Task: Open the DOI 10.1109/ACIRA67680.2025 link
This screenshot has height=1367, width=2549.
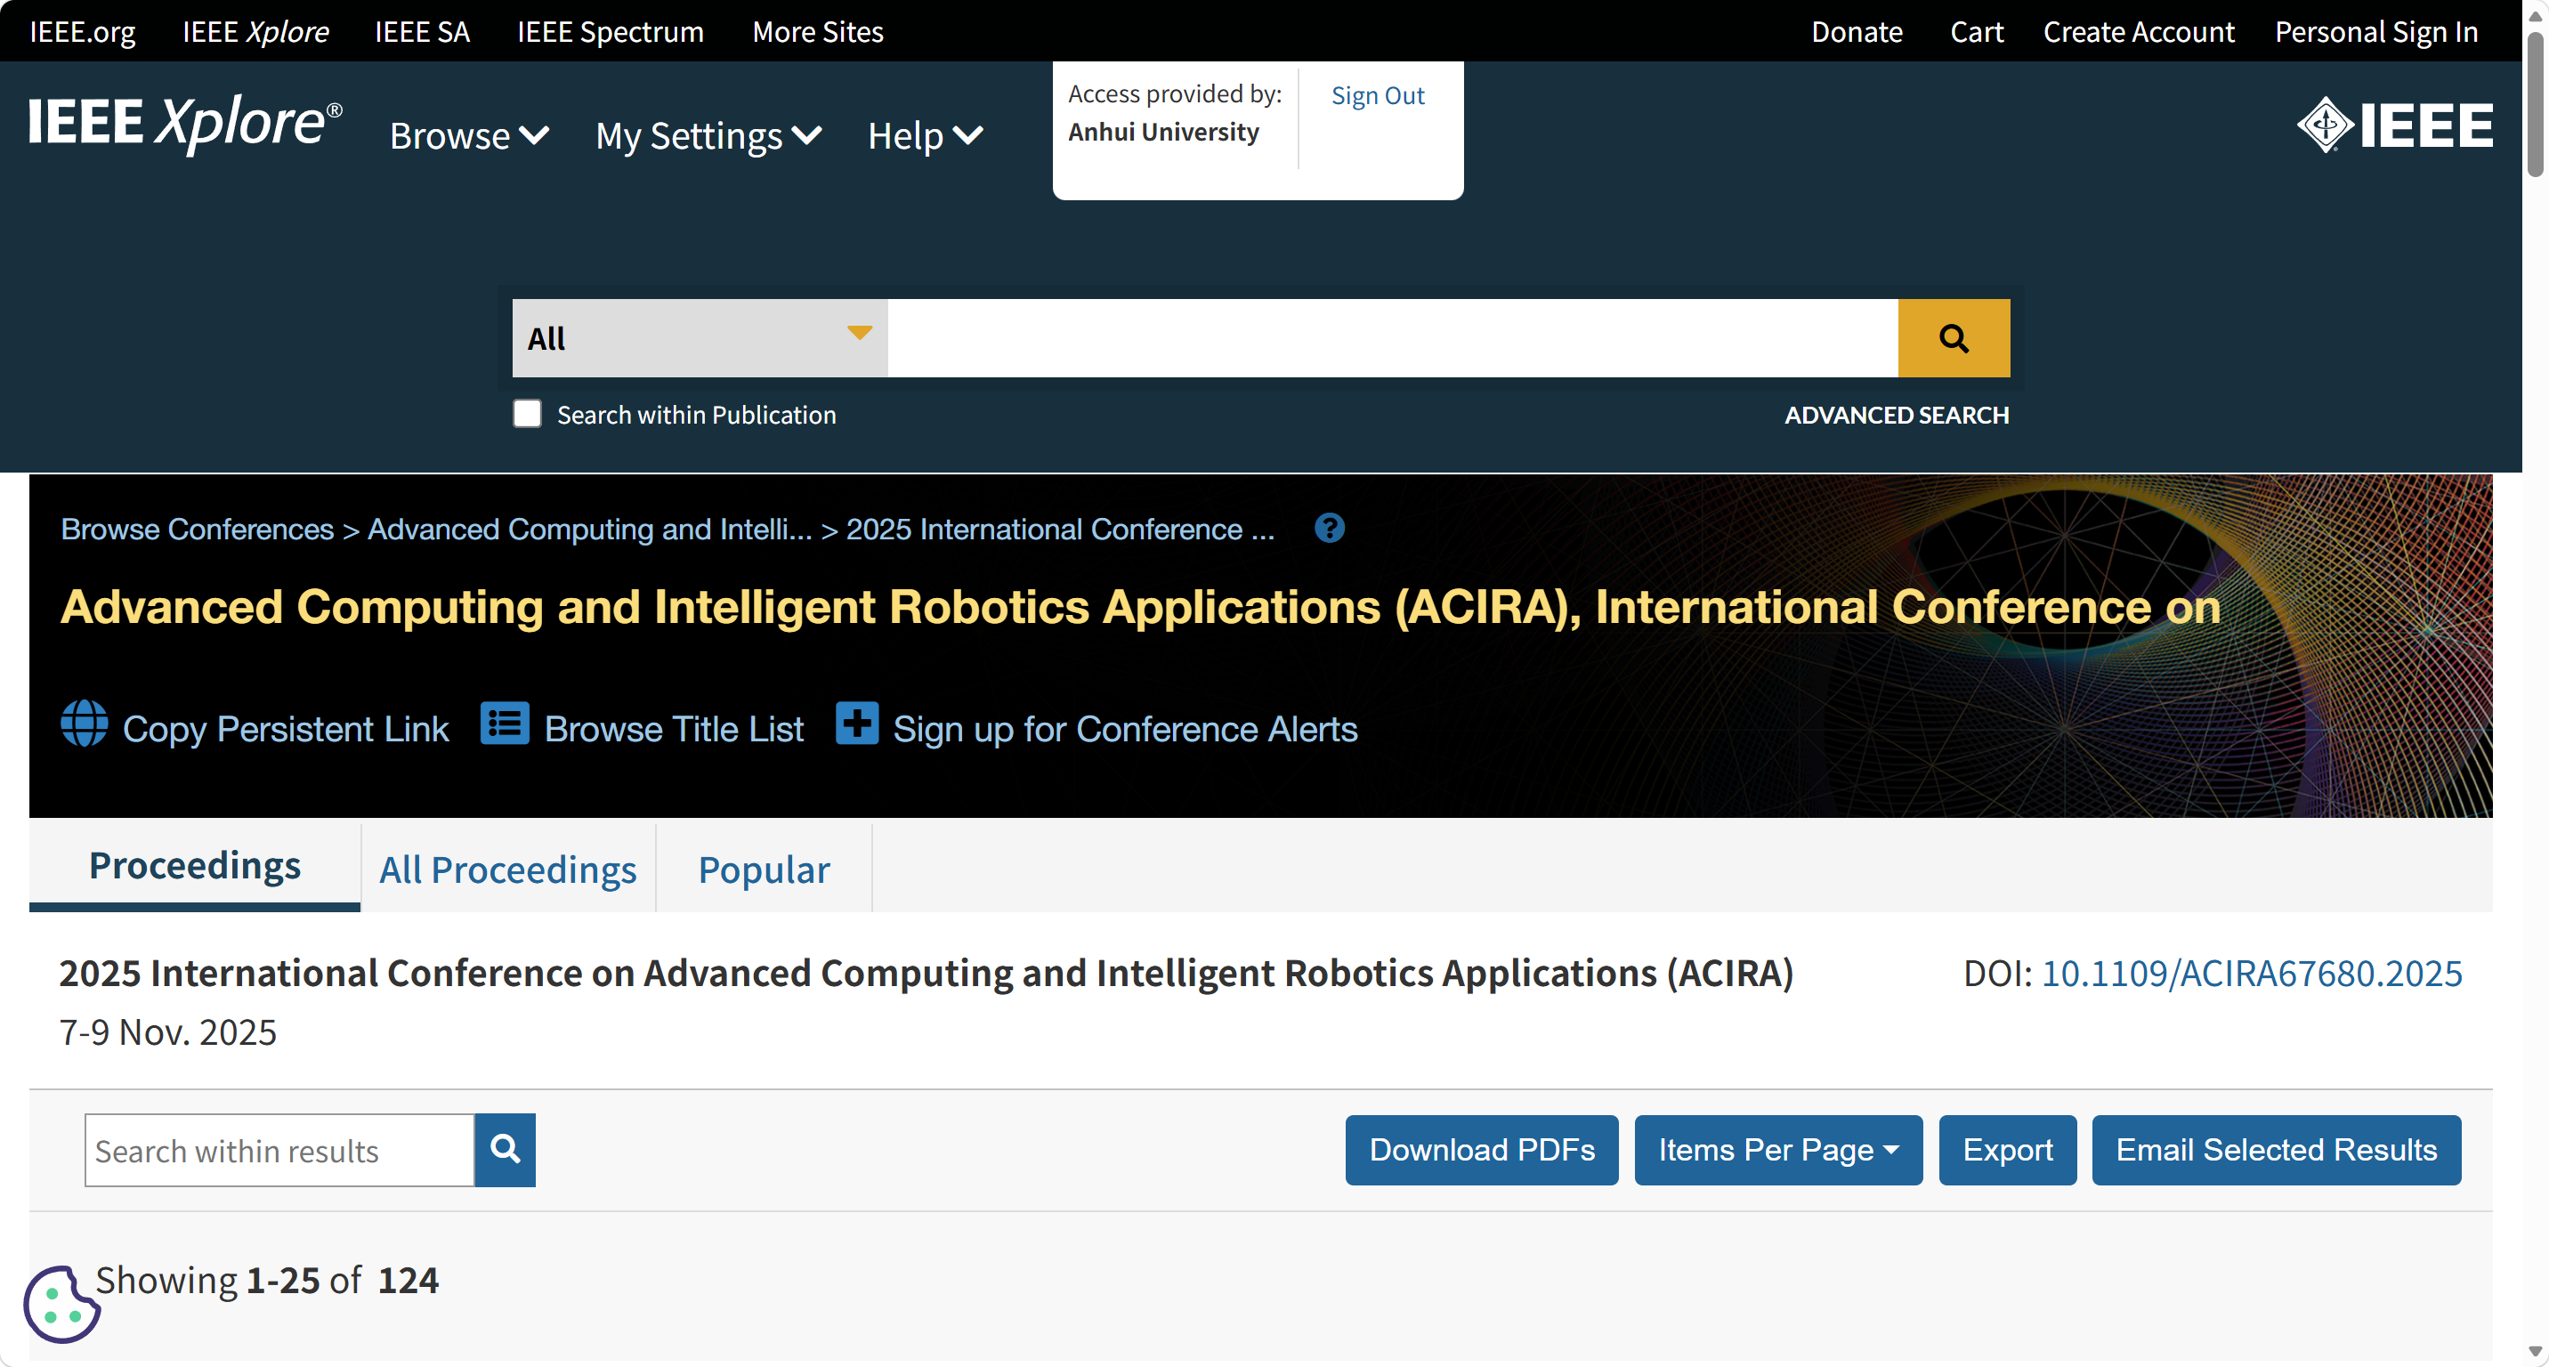Action: click(x=2251, y=974)
